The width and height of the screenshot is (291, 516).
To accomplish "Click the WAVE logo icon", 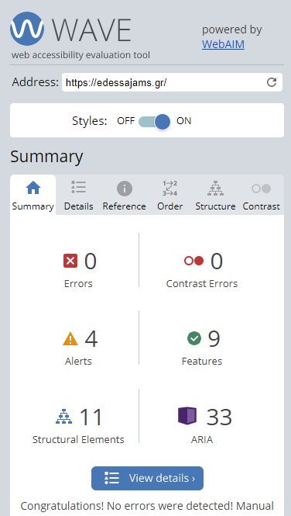I will point(27,29).
